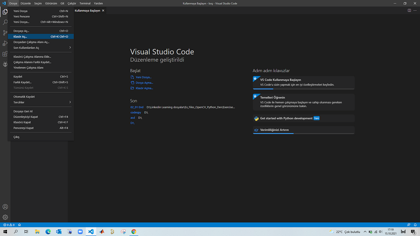Select the Source Control icon
420x236 pixels.
click(x=5, y=33)
